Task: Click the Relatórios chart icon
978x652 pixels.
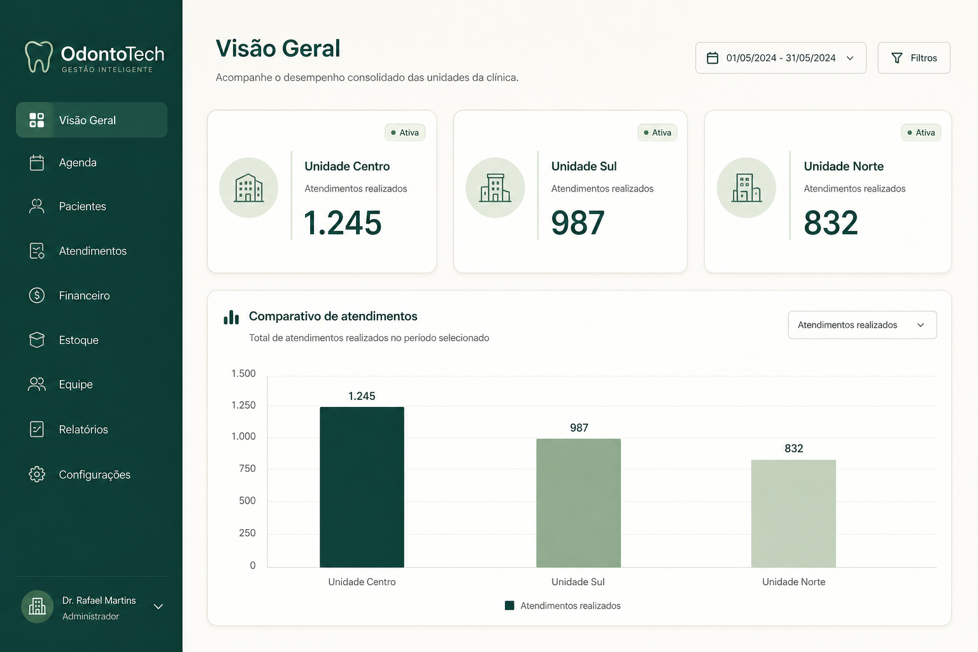Action: [37, 429]
